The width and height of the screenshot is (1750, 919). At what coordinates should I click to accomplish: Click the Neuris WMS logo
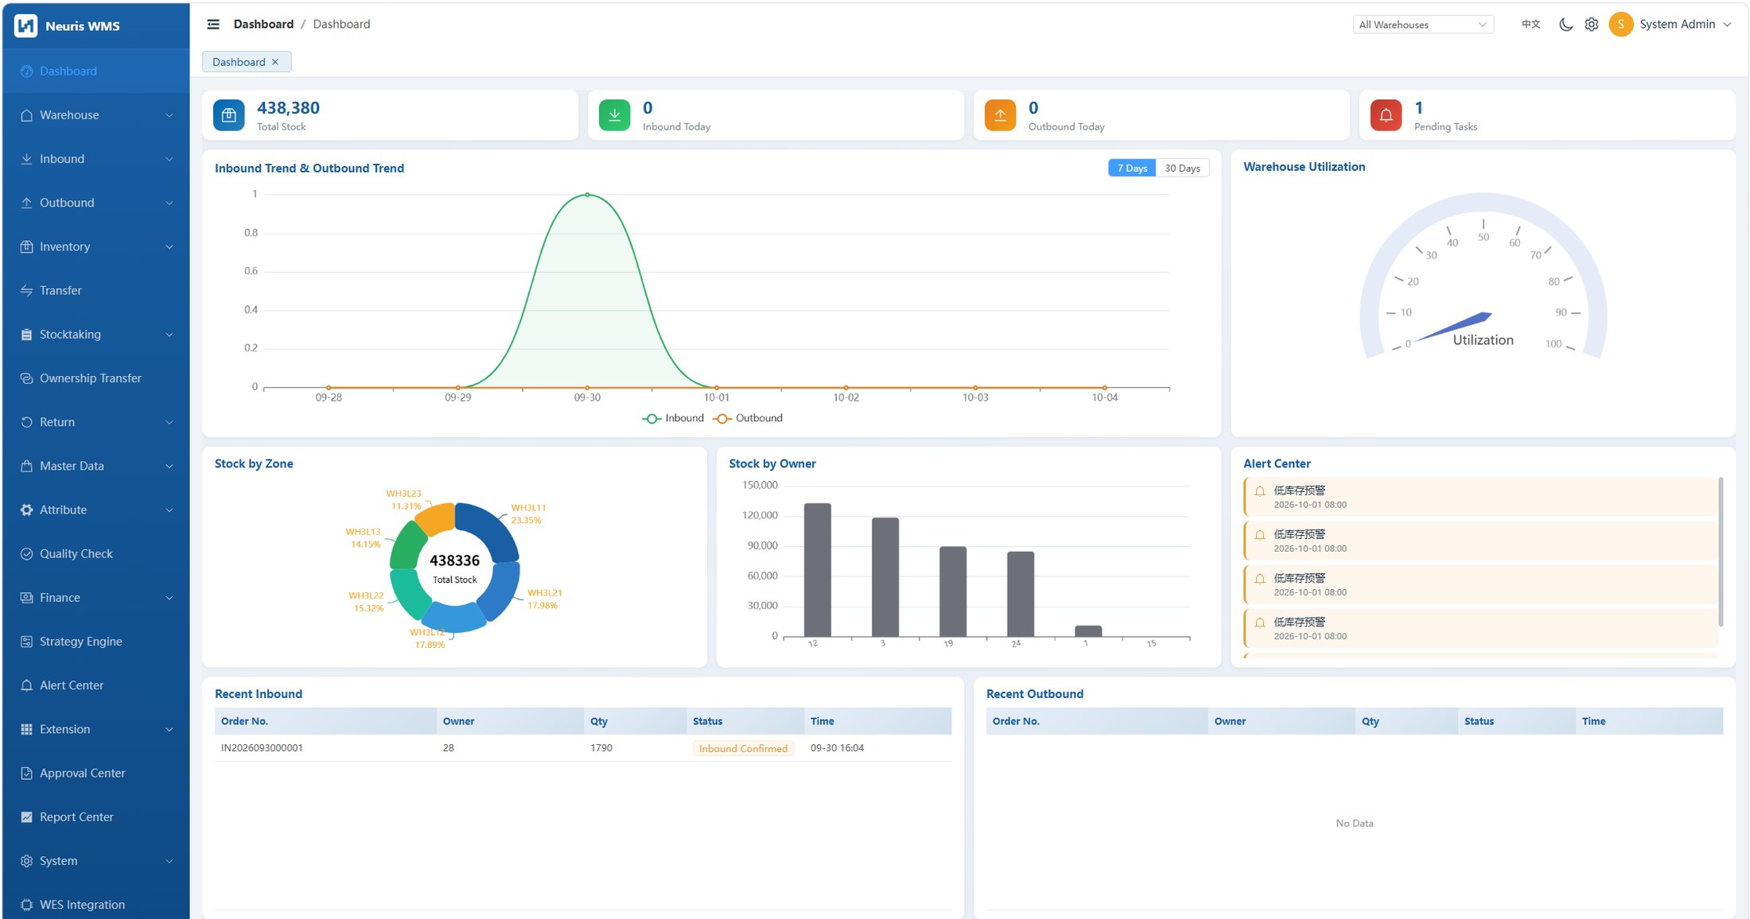pyautogui.click(x=25, y=25)
